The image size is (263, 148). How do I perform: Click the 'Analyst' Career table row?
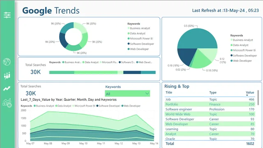point(210,134)
